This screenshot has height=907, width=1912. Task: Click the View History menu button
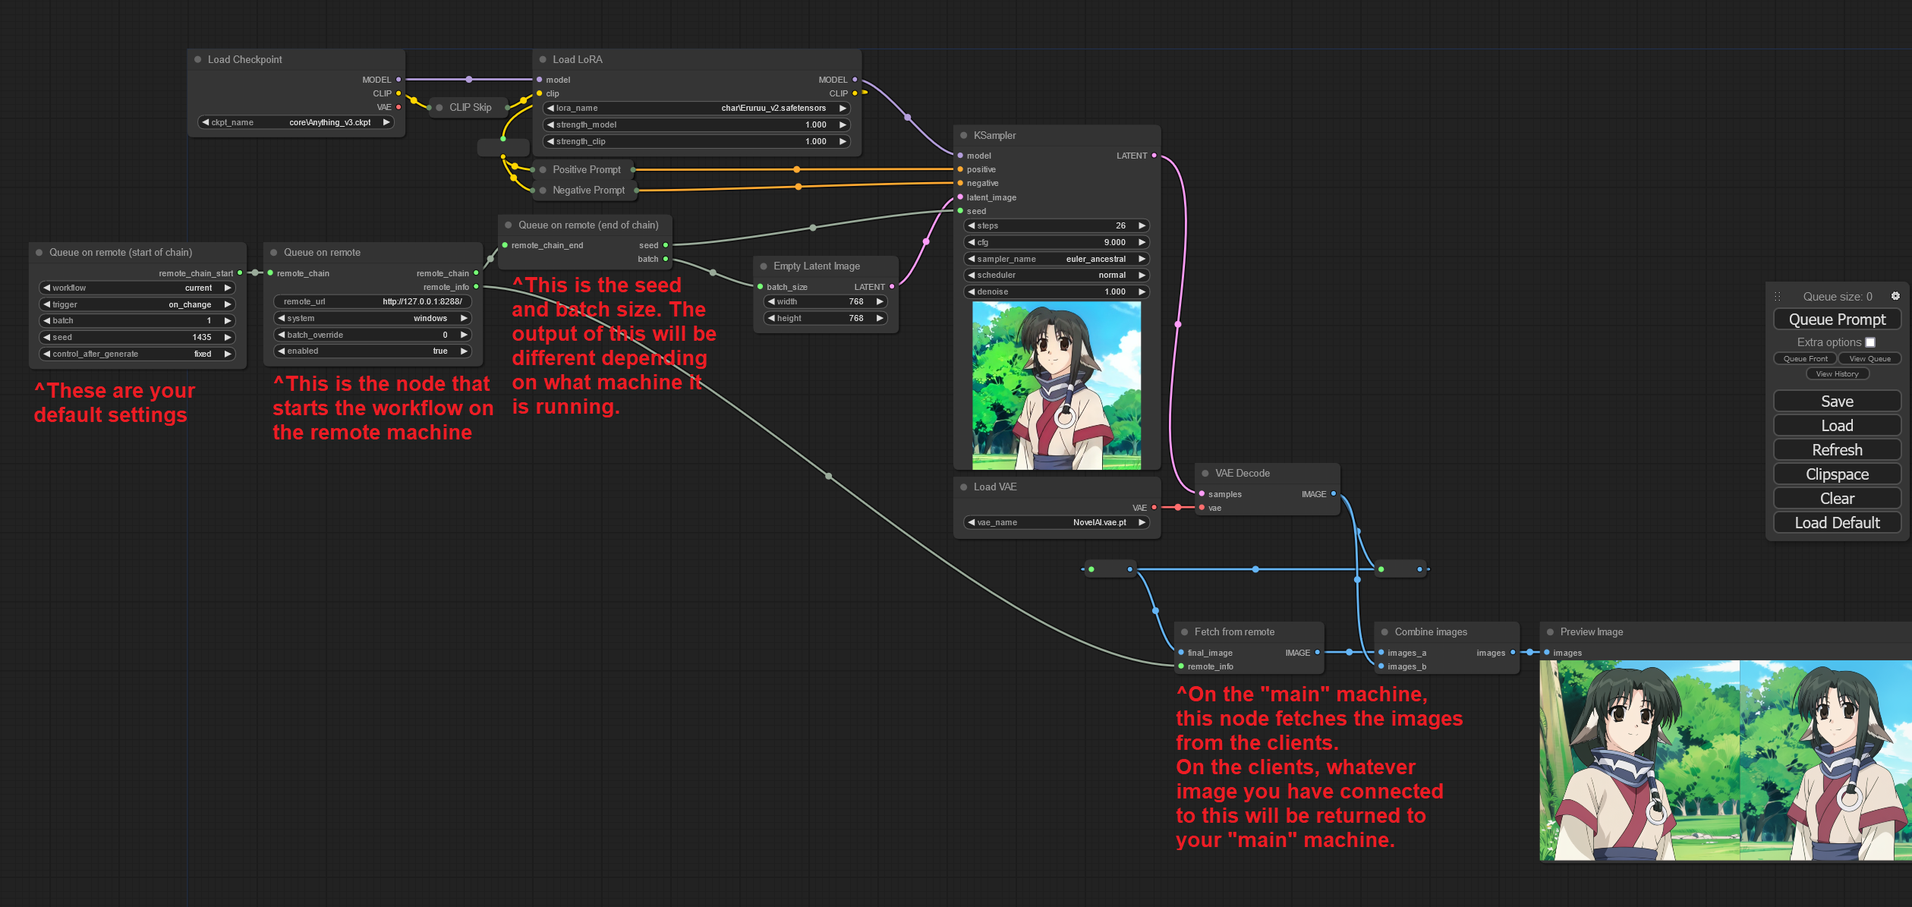tap(1837, 373)
